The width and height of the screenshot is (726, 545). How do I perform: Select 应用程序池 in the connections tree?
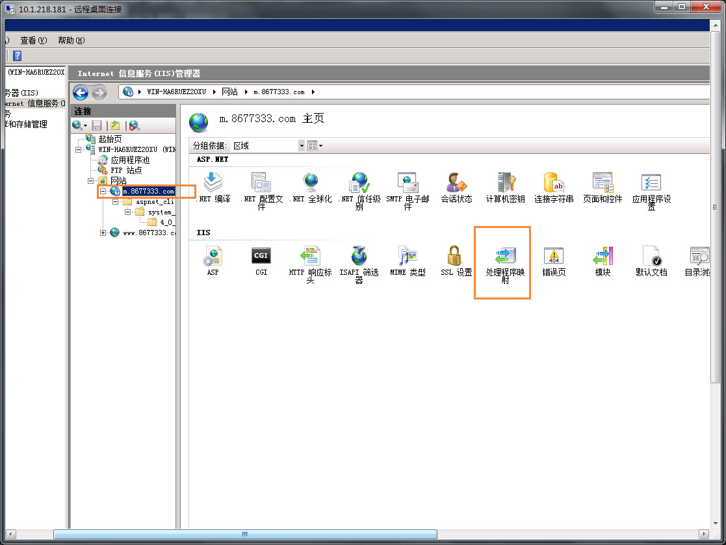tap(129, 160)
